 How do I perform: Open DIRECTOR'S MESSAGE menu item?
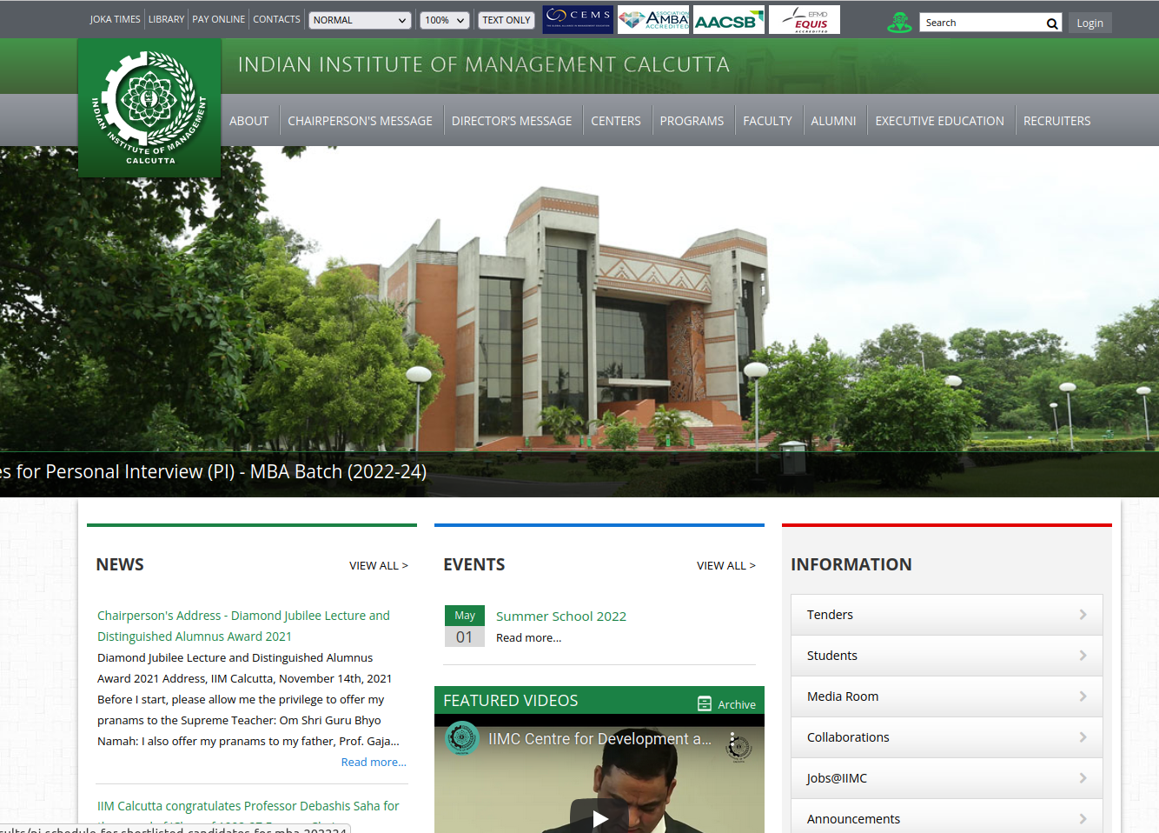point(512,121)
